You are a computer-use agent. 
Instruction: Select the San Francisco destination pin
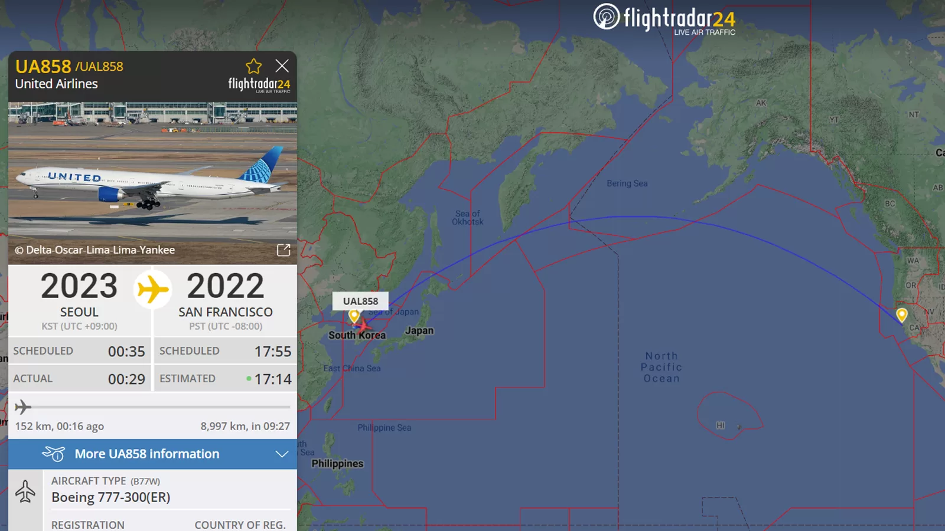[901, 314]
